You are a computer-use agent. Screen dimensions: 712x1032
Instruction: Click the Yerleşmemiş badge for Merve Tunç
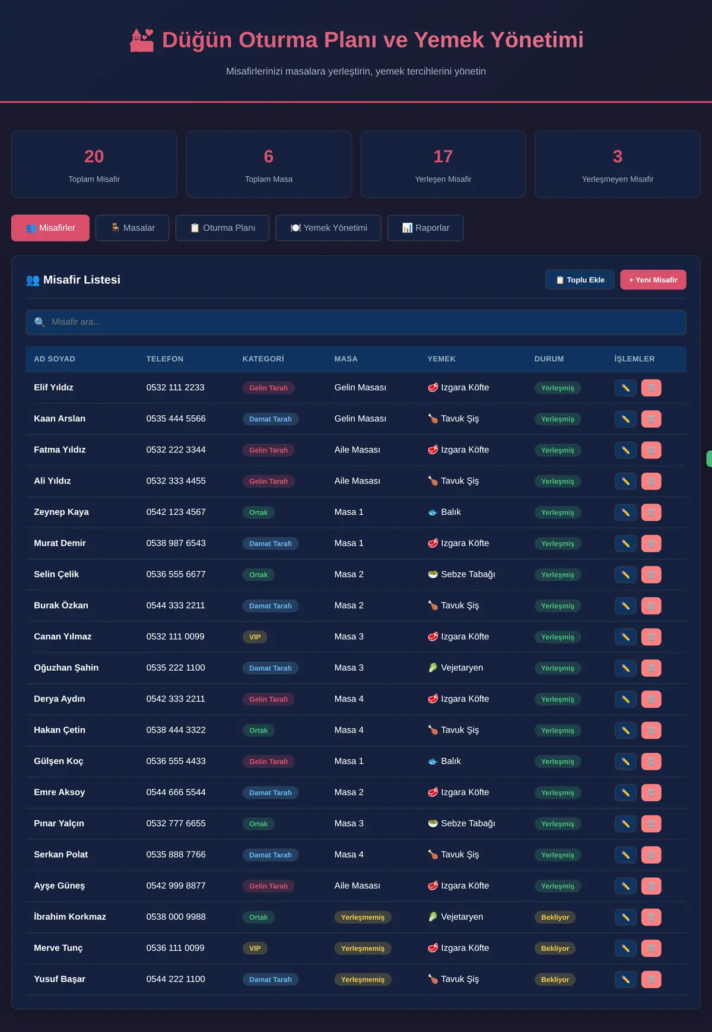coord(363,948)
